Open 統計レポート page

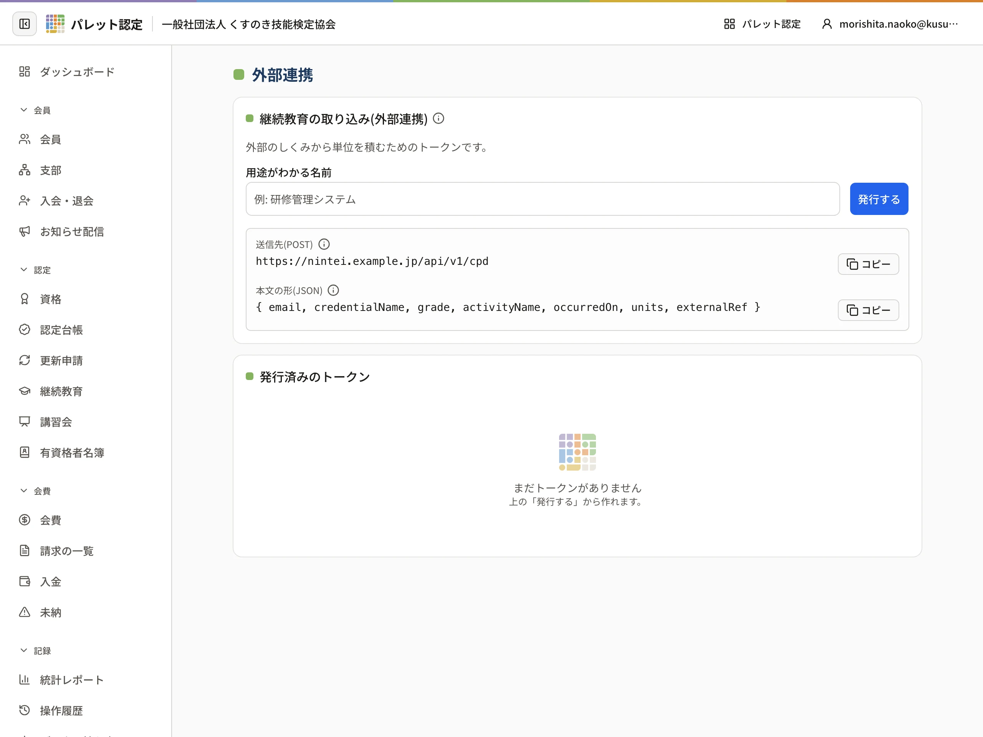[x=86, y=680]
